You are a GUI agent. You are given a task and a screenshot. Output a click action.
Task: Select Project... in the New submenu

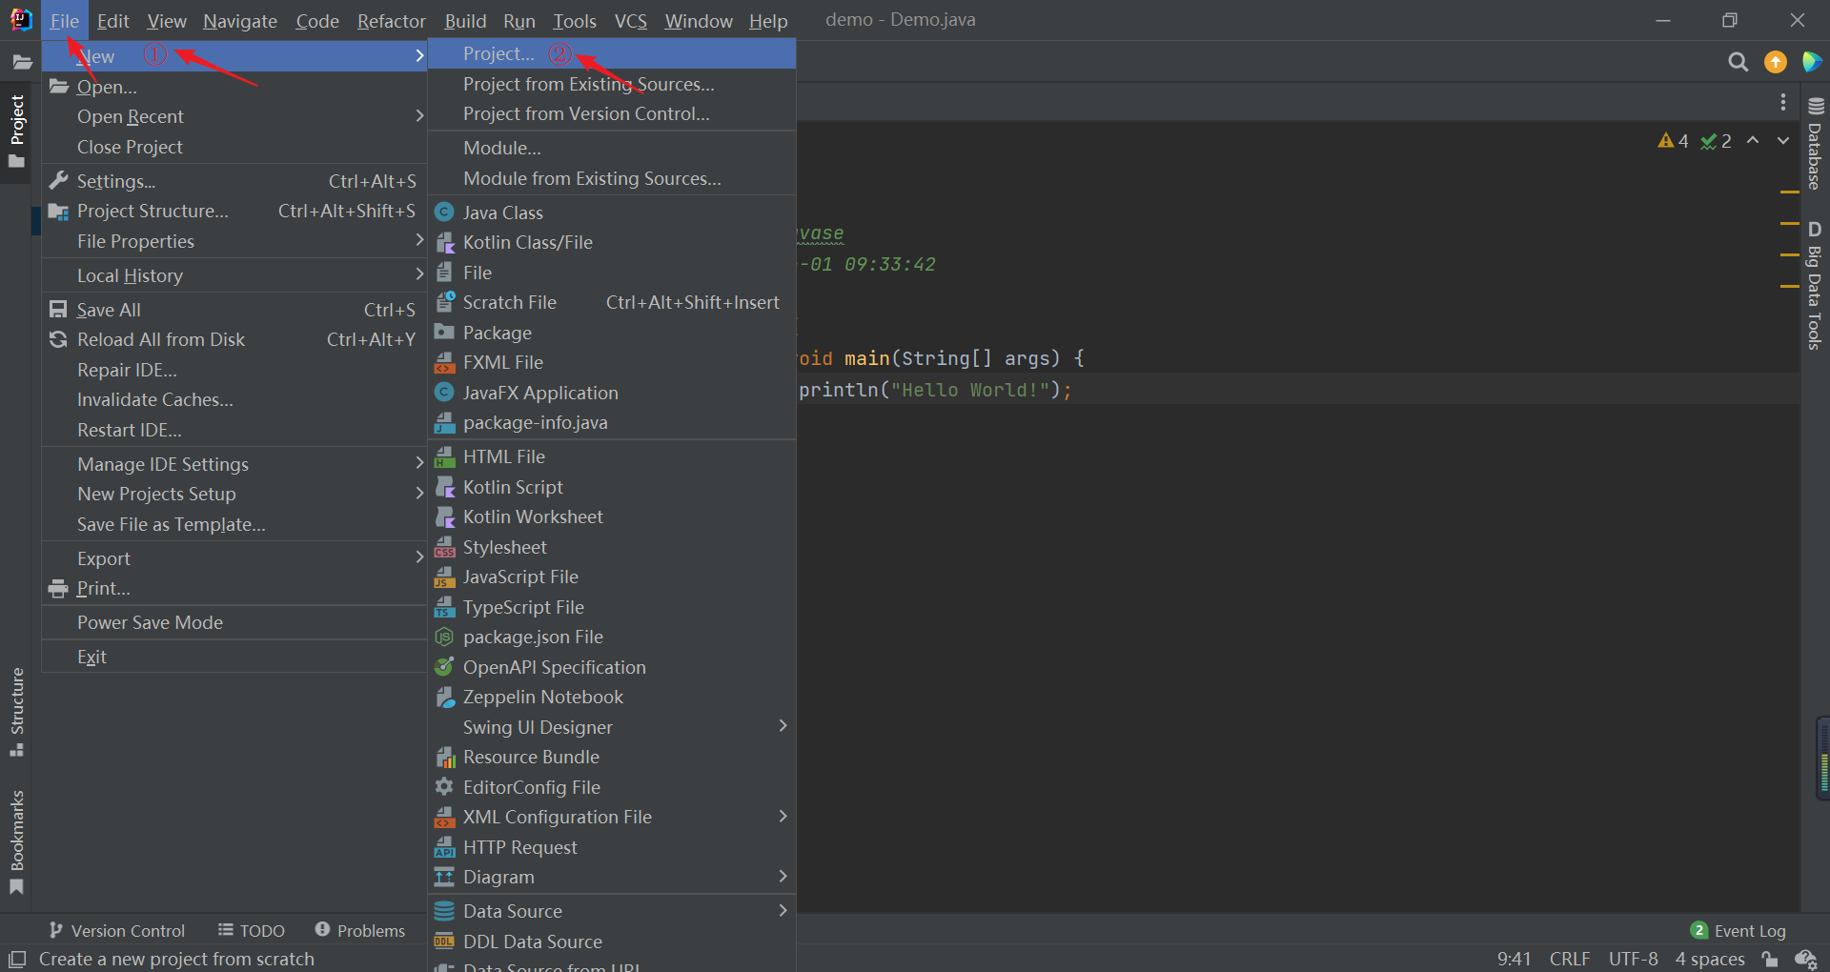click(x=612, y=54)
